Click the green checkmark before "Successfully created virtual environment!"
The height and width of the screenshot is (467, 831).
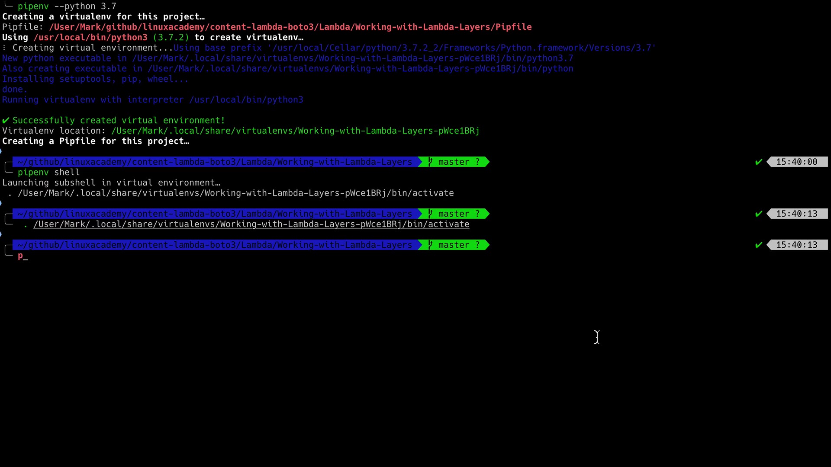click(6, 121)
